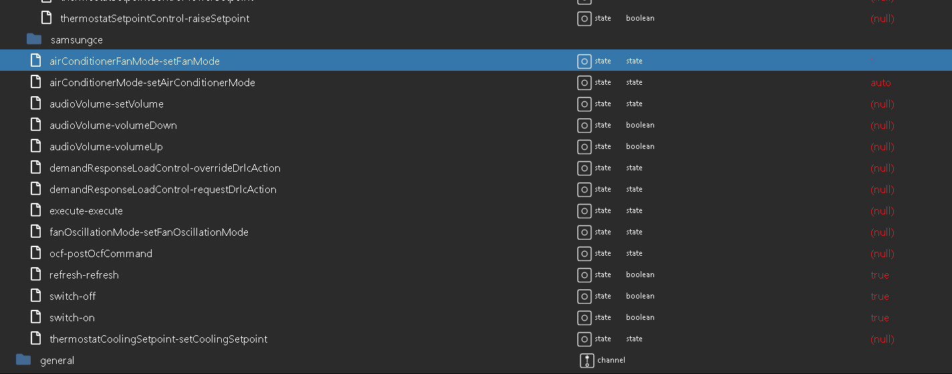Click the (null) value of audioVolume-volumeUp

[883, 147]
